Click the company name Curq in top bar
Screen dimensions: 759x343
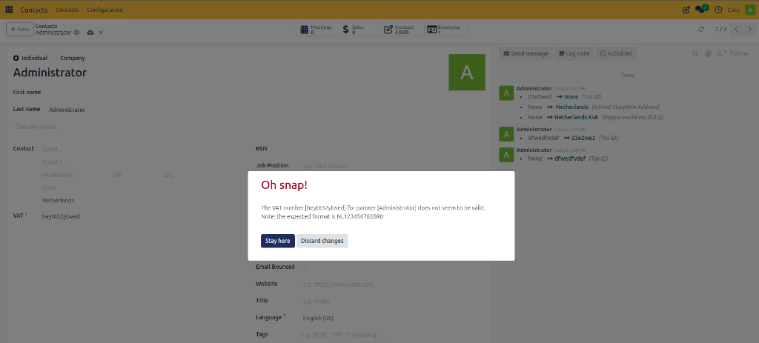coord(733,10)
